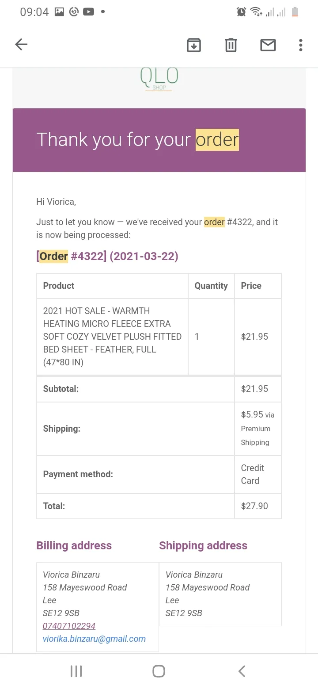The width and height of the screenshot is (318, 690).
Task: Tap the Android recent apps button
Action: coord(76,671)
